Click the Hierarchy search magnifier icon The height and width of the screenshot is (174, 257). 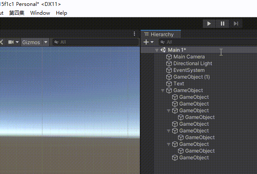[163, 42]
